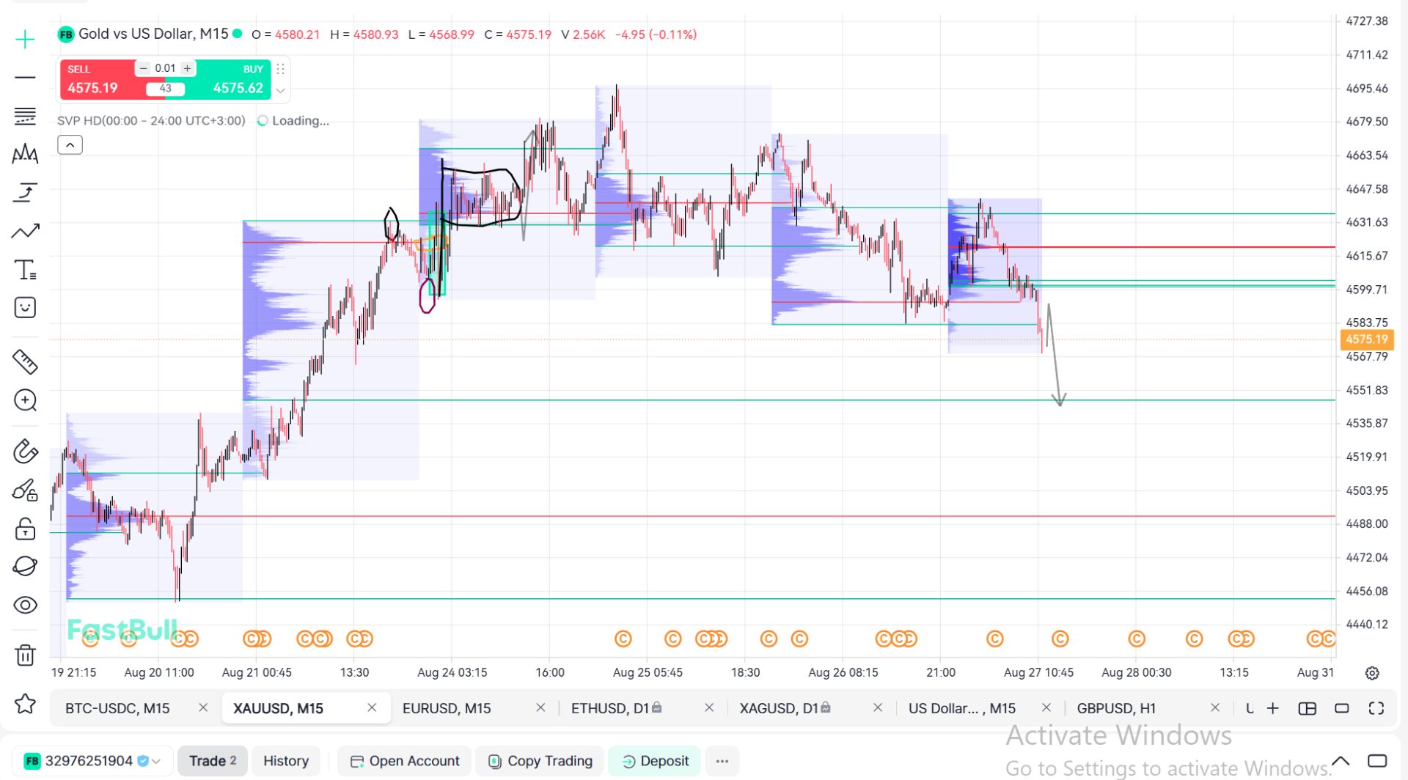Viewport: 1408px width, 780px height.
Task: Delete drawings with the trash icon
Action: [x=25, y=655]
